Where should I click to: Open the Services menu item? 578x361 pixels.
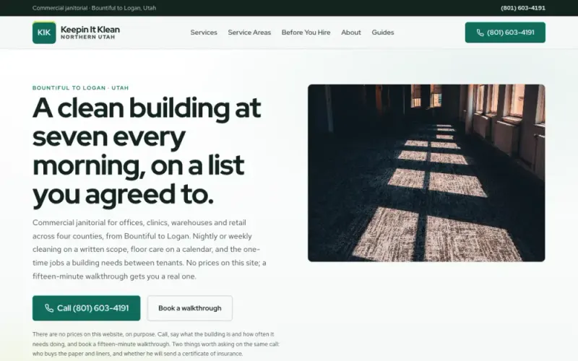pos(204,32)
